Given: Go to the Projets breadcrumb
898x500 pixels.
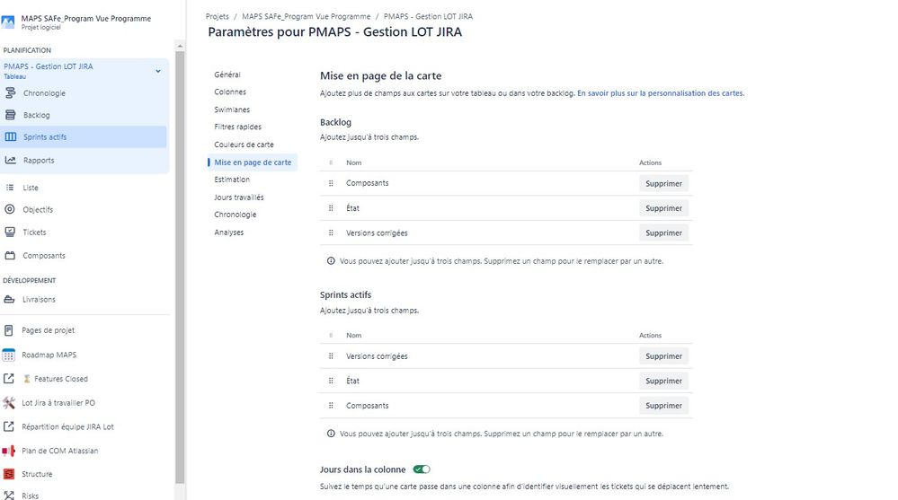Looking at the screenshot, I should pyautogui.click(x=218, y=16).
